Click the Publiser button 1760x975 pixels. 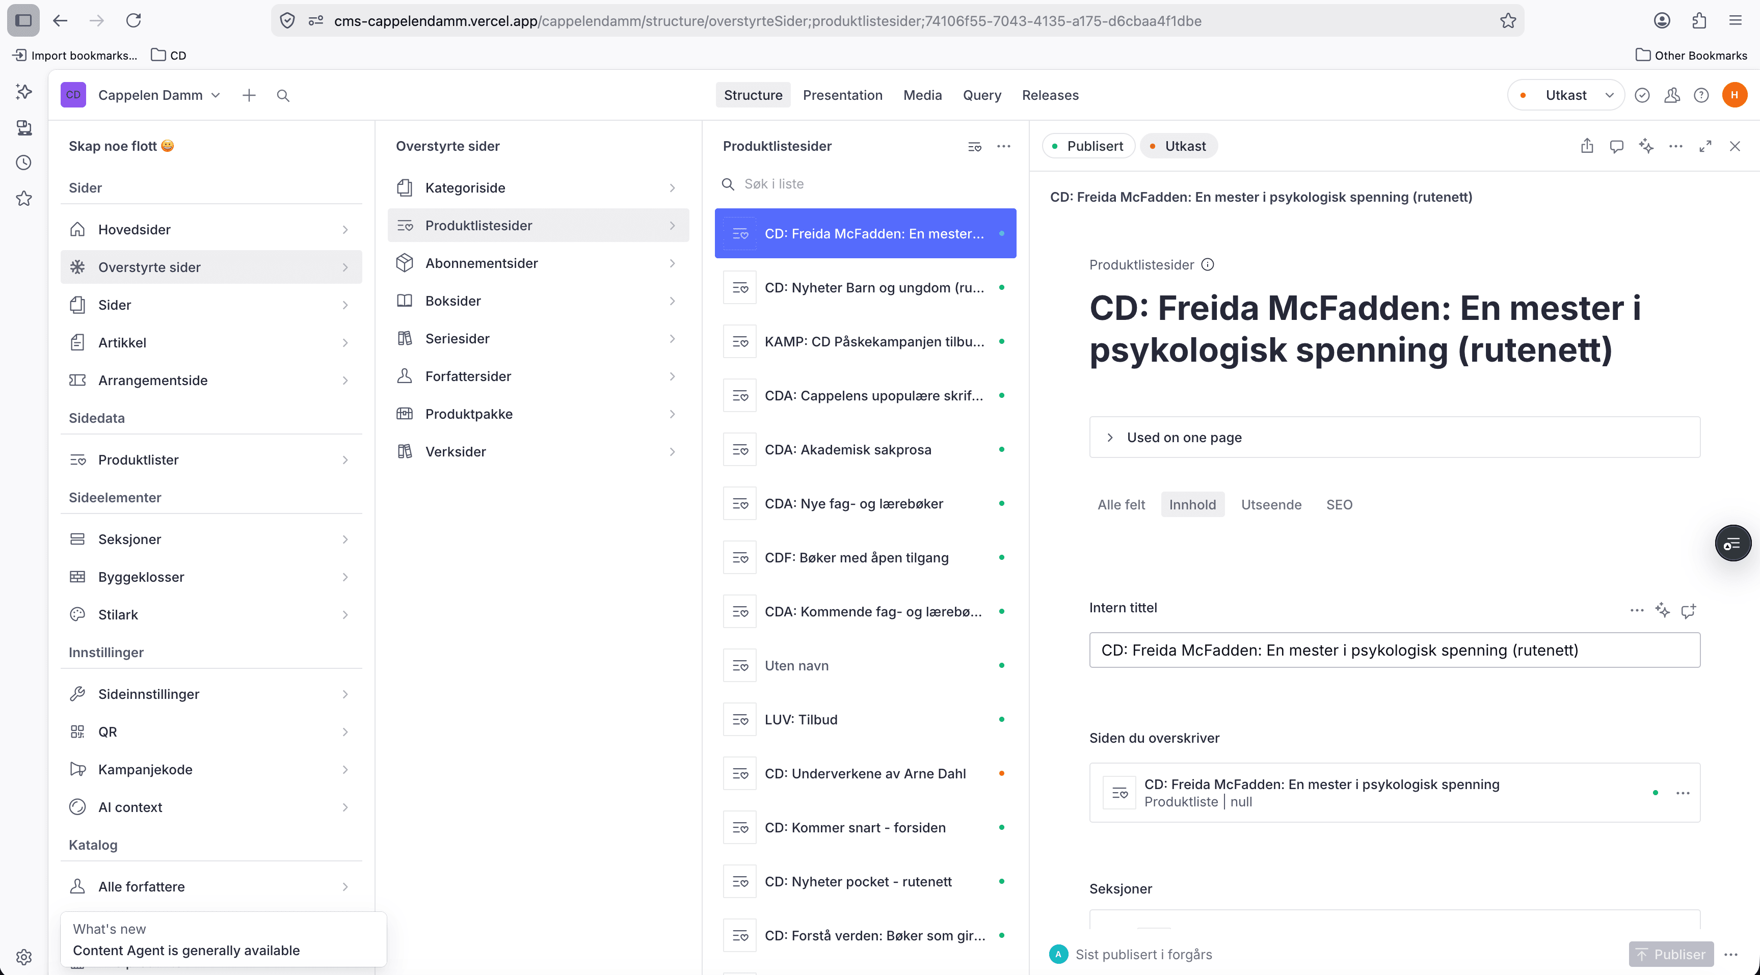coord(1671,954)
